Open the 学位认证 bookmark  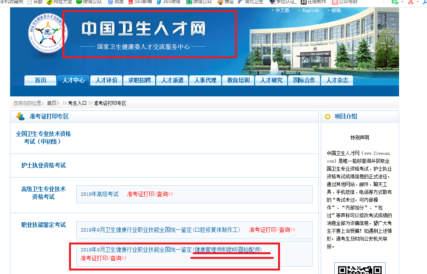click(282, 2)
